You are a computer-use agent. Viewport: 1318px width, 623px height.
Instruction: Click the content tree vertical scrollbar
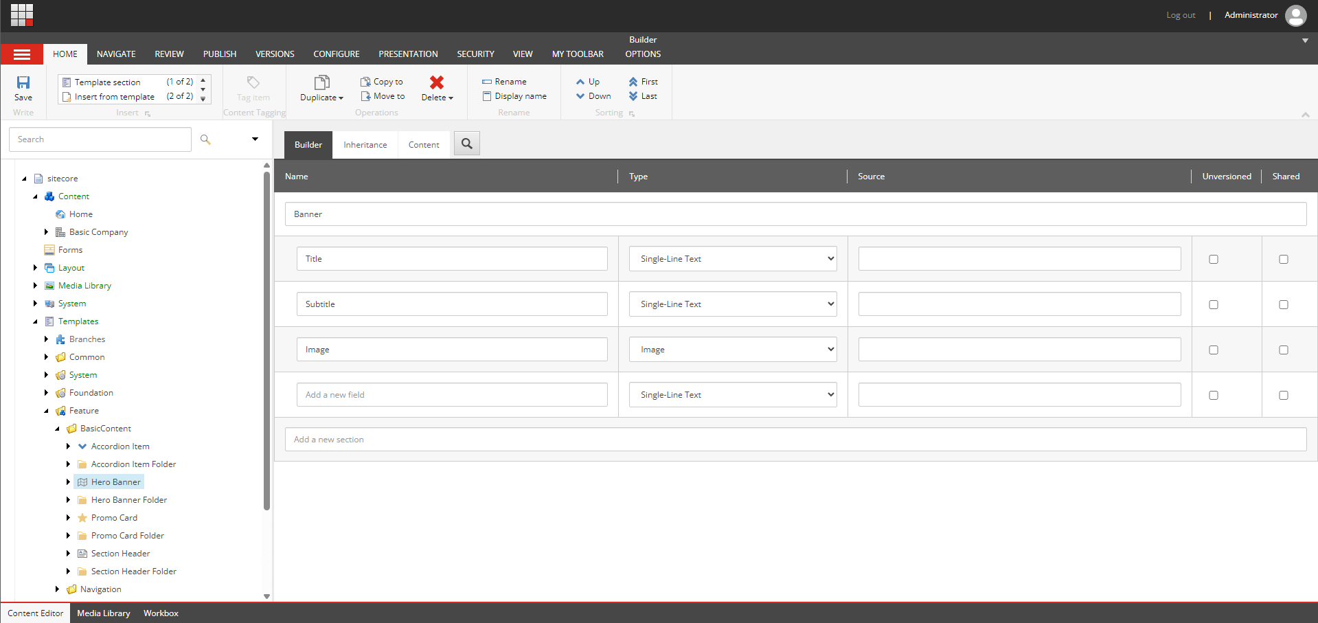[266, 340]
